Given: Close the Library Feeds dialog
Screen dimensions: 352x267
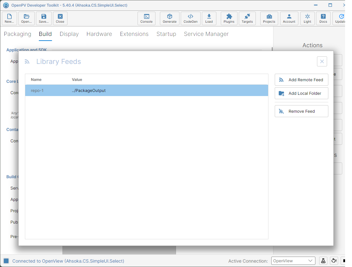Looking at the screenshot, I should [x=322, y=61].
